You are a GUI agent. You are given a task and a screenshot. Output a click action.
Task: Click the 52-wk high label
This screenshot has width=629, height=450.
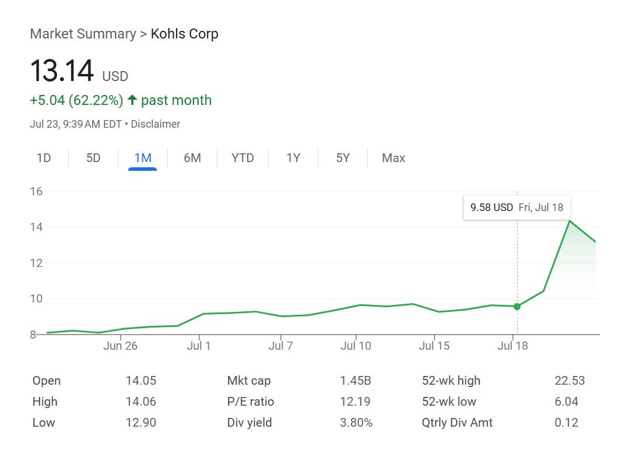[451, 381]
